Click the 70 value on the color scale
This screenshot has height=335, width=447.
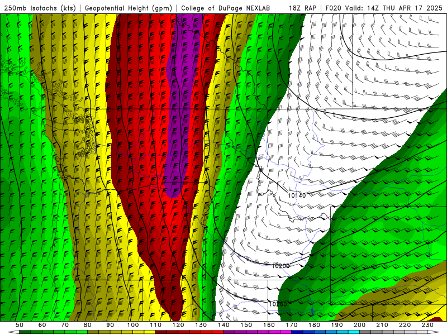65,325
